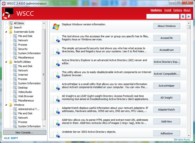Click the AD Insight row icon
This screenshot has width=195, height=143.
(x=56, y=99)
